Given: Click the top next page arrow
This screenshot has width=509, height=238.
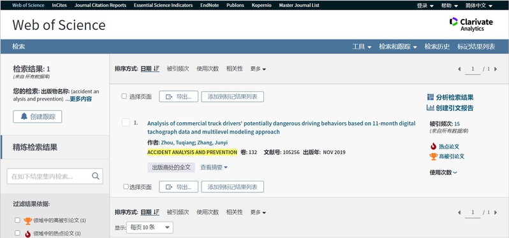Looking at the screenshot, I should (x=496, y=69).
